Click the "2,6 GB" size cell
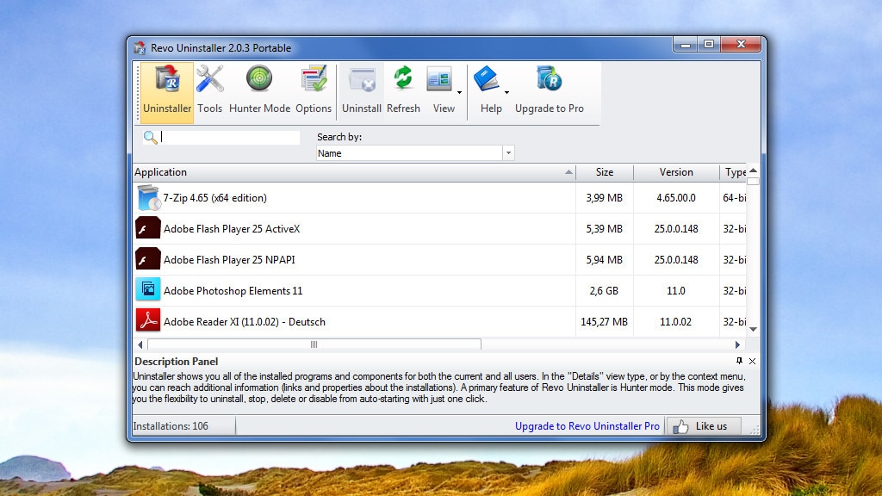The image size is (882, 496). coord(604,291)
